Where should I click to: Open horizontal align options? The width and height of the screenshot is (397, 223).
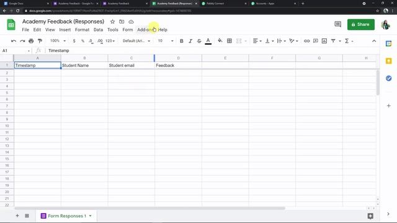(257, 41)
